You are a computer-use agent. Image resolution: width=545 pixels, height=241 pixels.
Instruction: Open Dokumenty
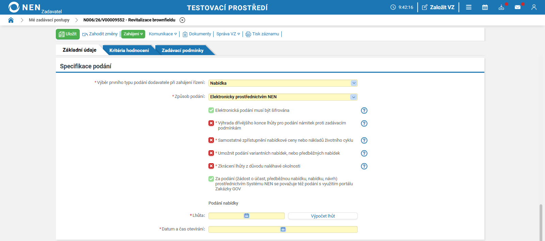(x=197, y=34)
